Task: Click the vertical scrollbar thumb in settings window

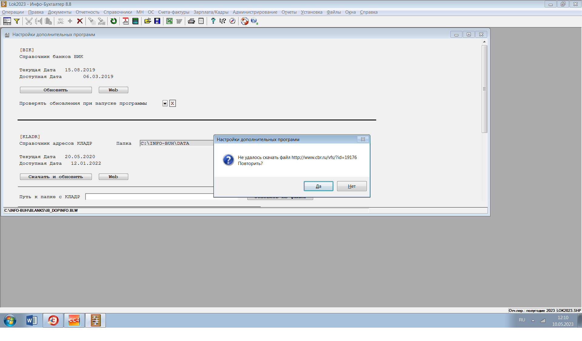Action: click(484, 89)
